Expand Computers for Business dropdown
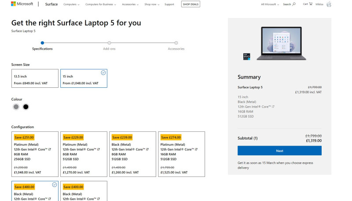 tap(101, 4)
